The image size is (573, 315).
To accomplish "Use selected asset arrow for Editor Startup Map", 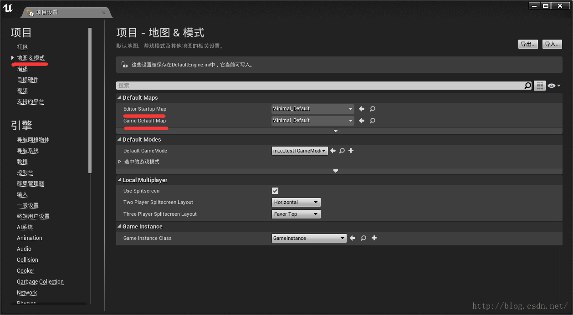I will pos(362,109).
